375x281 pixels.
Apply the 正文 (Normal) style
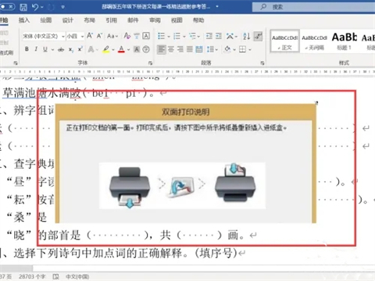click(284, 41)
